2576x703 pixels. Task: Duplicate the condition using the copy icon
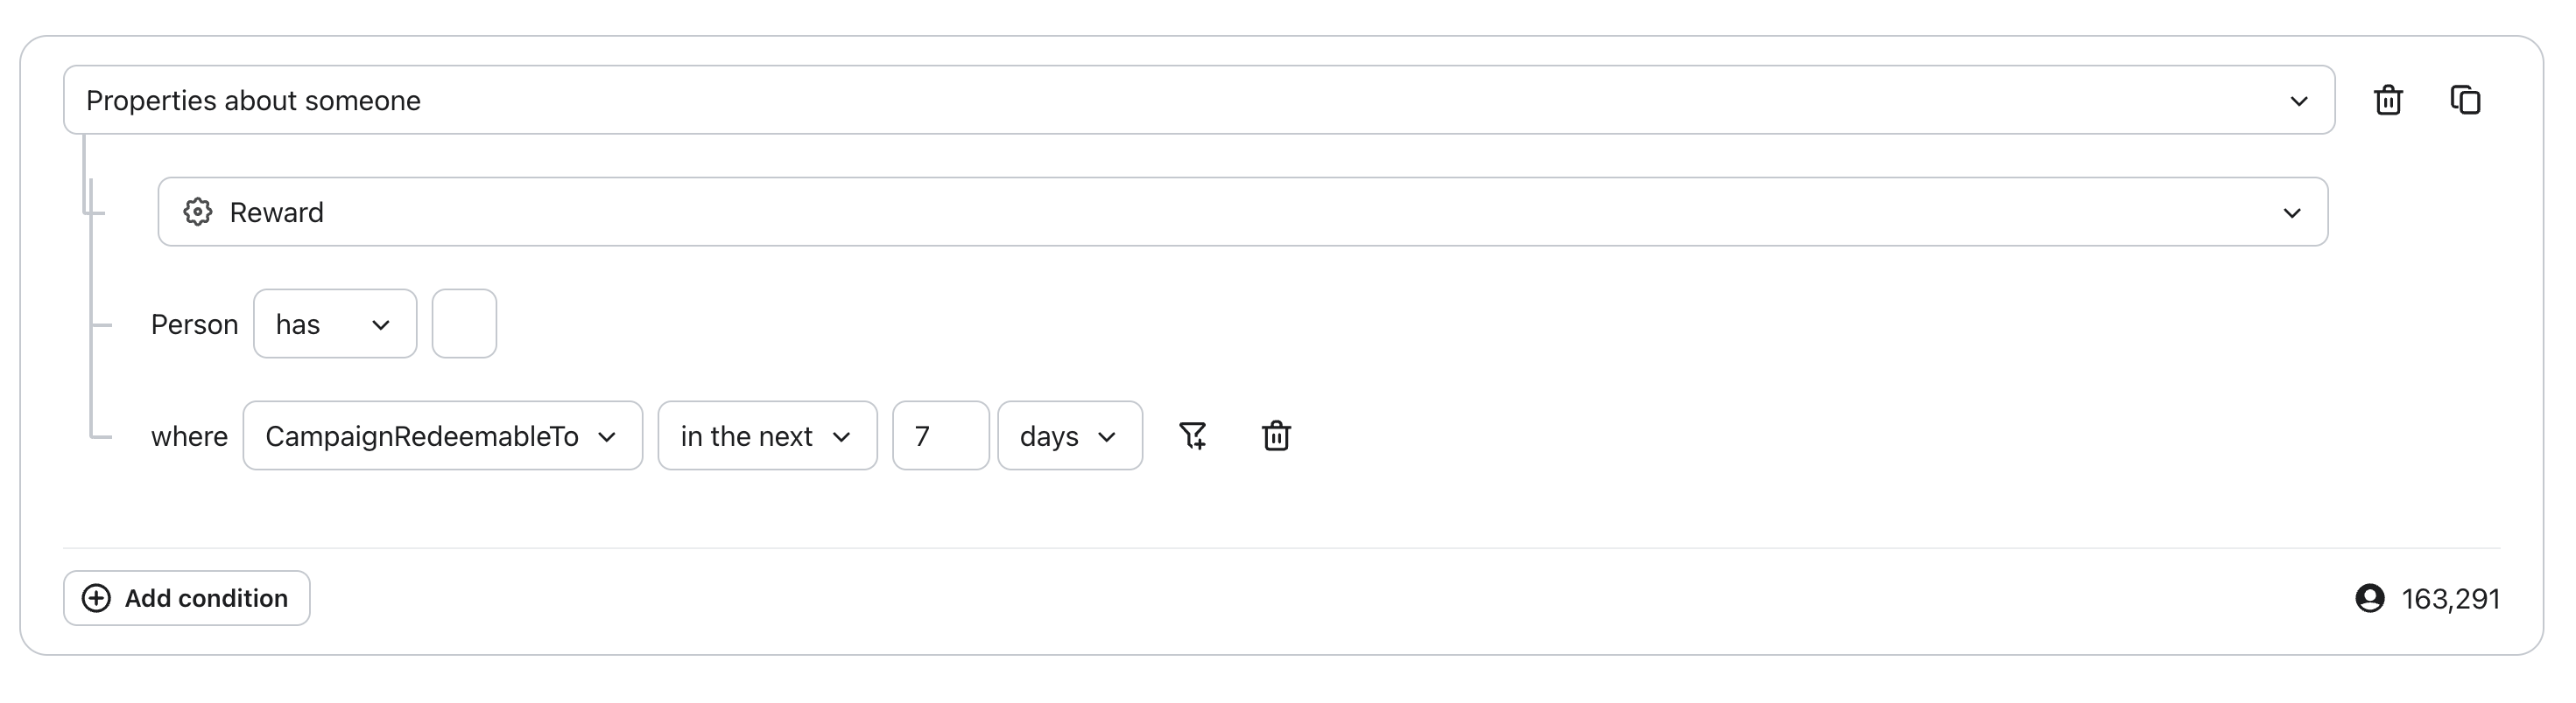[2465, 100]
